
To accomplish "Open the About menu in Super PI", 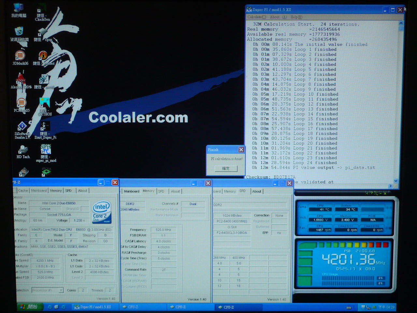I will [278, 17].
